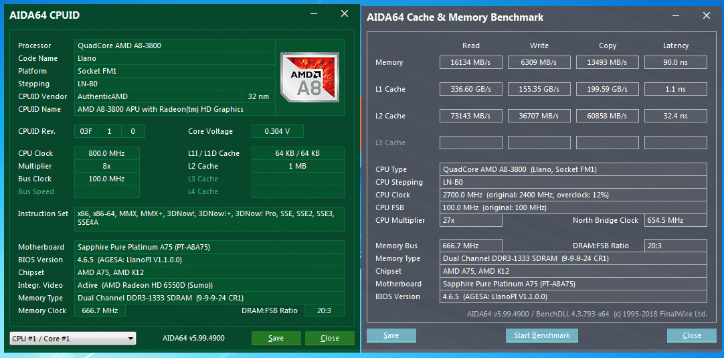Image resolution: width=724 pixels, height=358 pixels.
Task: Click the Code Name value Llano
Action: click(x=175, y=58)
